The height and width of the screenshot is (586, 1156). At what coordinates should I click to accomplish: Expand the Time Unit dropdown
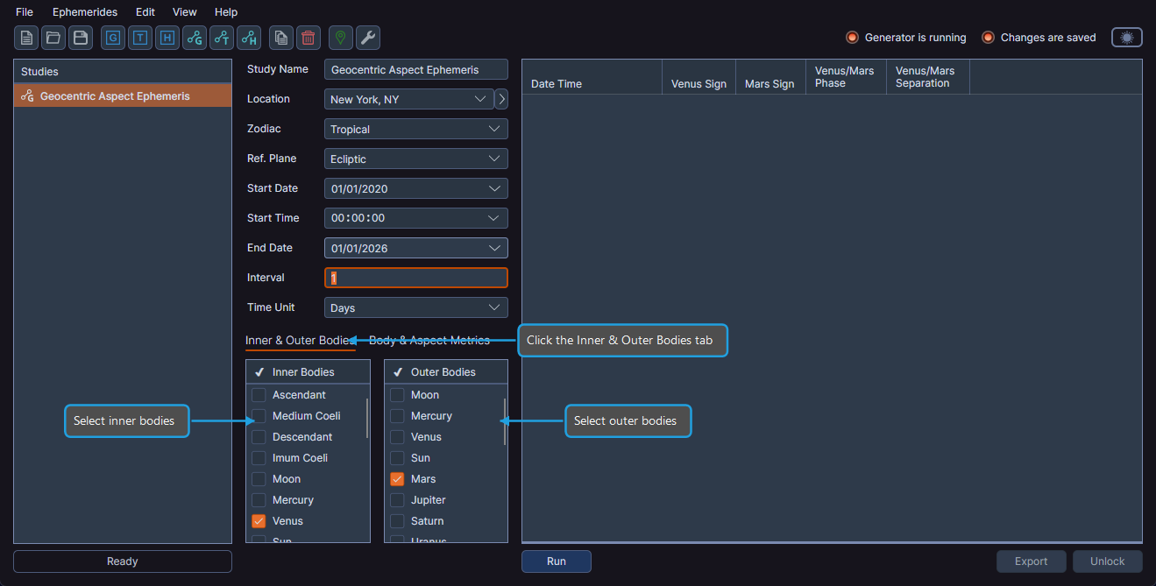(415, 307)
